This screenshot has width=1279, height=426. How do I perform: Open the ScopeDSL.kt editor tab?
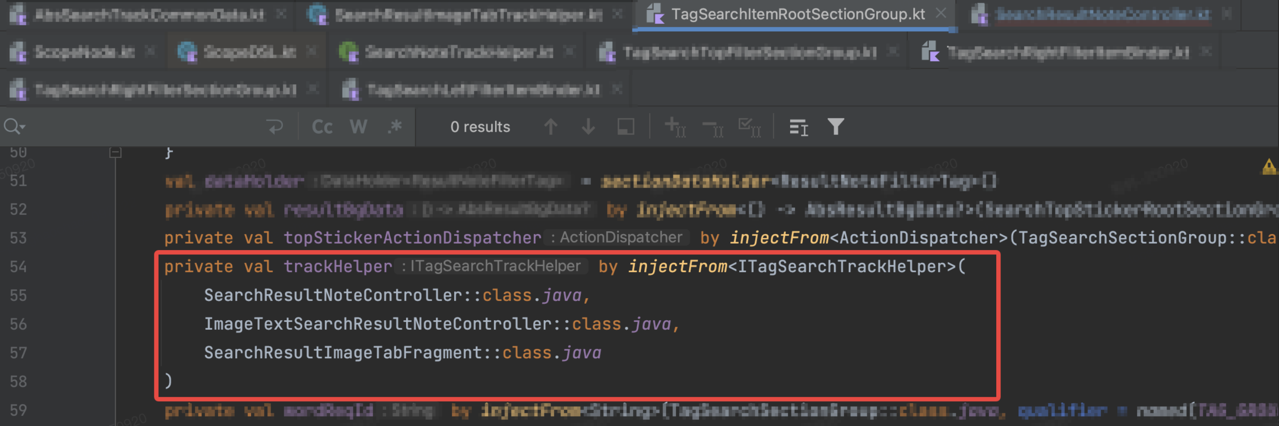point(249,52)
